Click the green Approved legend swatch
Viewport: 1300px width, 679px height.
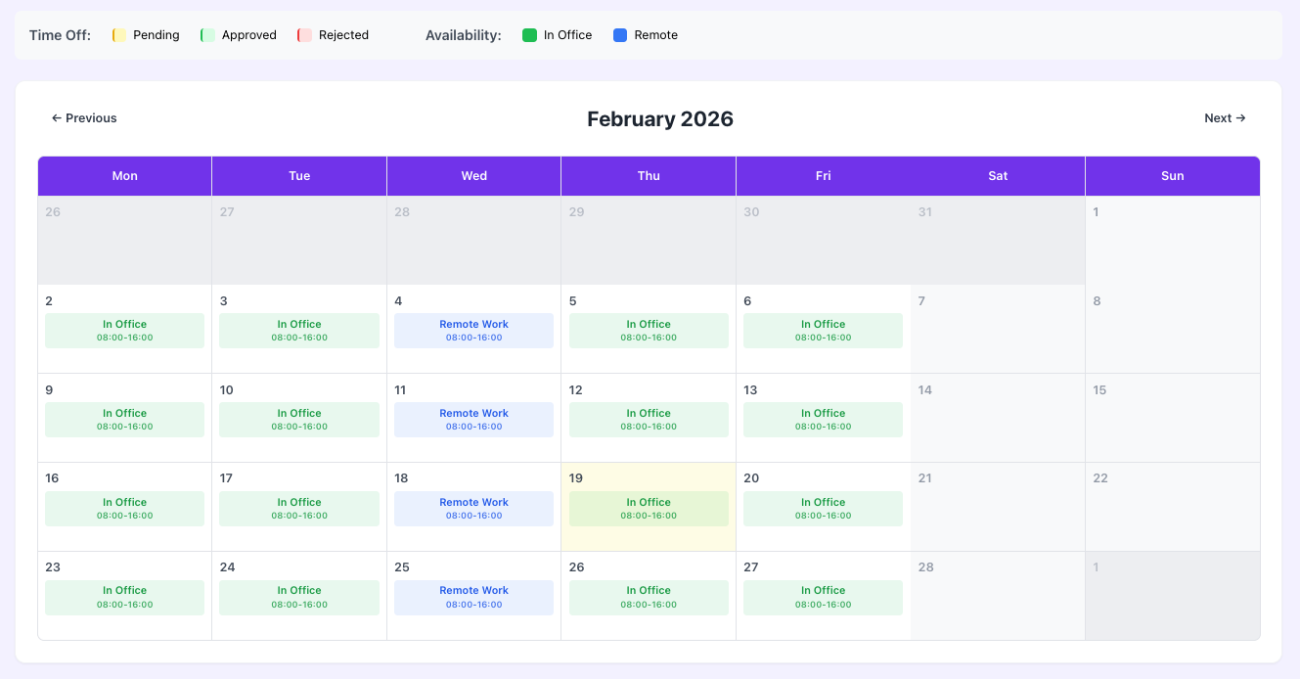[207, 35]
